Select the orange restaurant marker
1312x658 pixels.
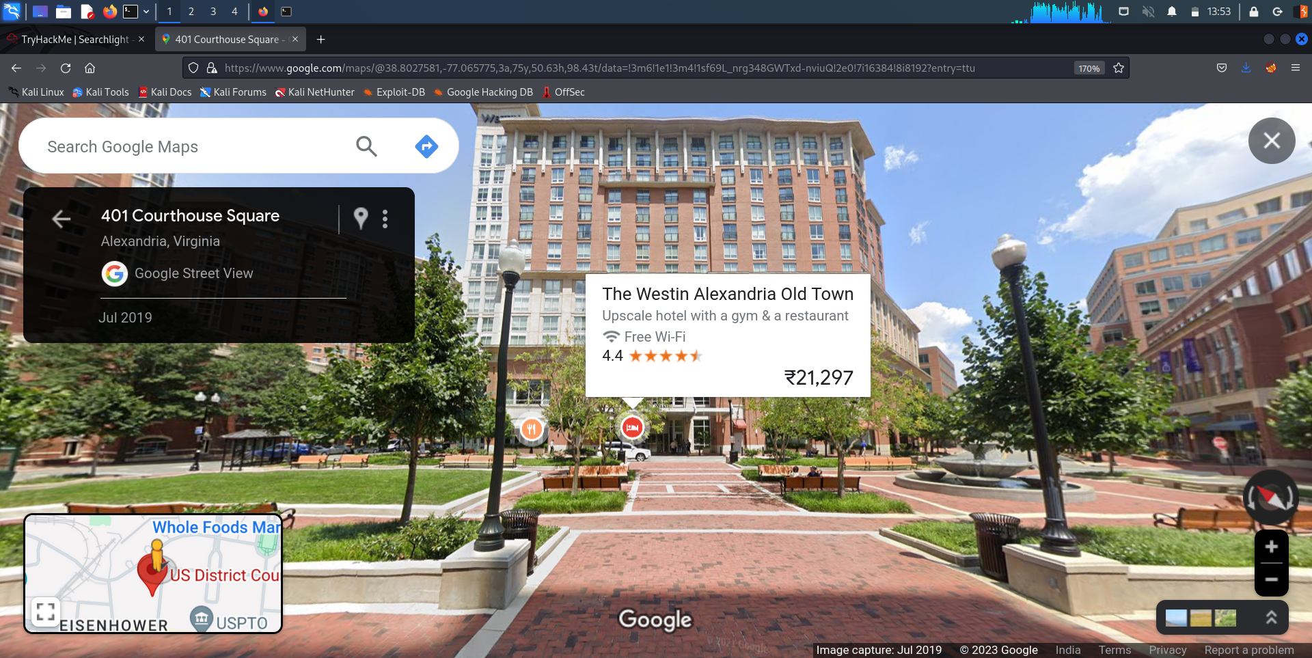coord(532,429)
